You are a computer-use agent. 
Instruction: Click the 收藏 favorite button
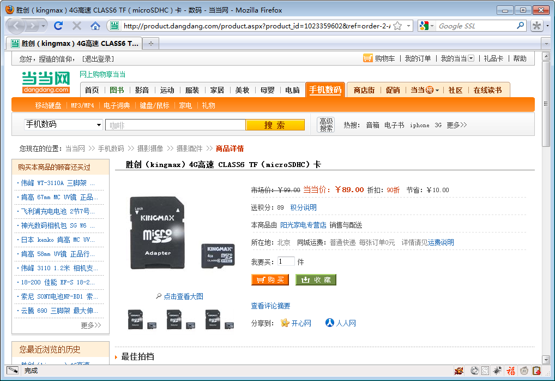(x=316, y=279)
